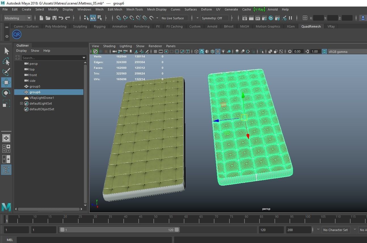Viewport: 367px width, 243px height.
Task: Choose the Paint selection tool
Action: point(6,72)
